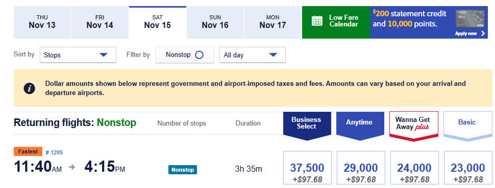Image resolution: width=495 pixels, height=188 pixels.
Task: Open the Sort by Stops dropdown
Action: (x=78, y=55)
